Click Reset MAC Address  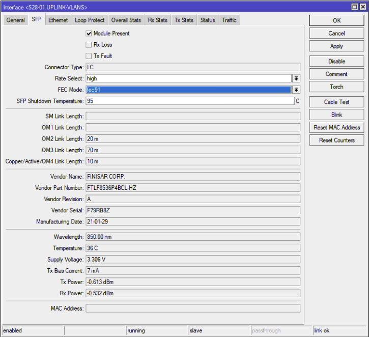pos(337,128)
